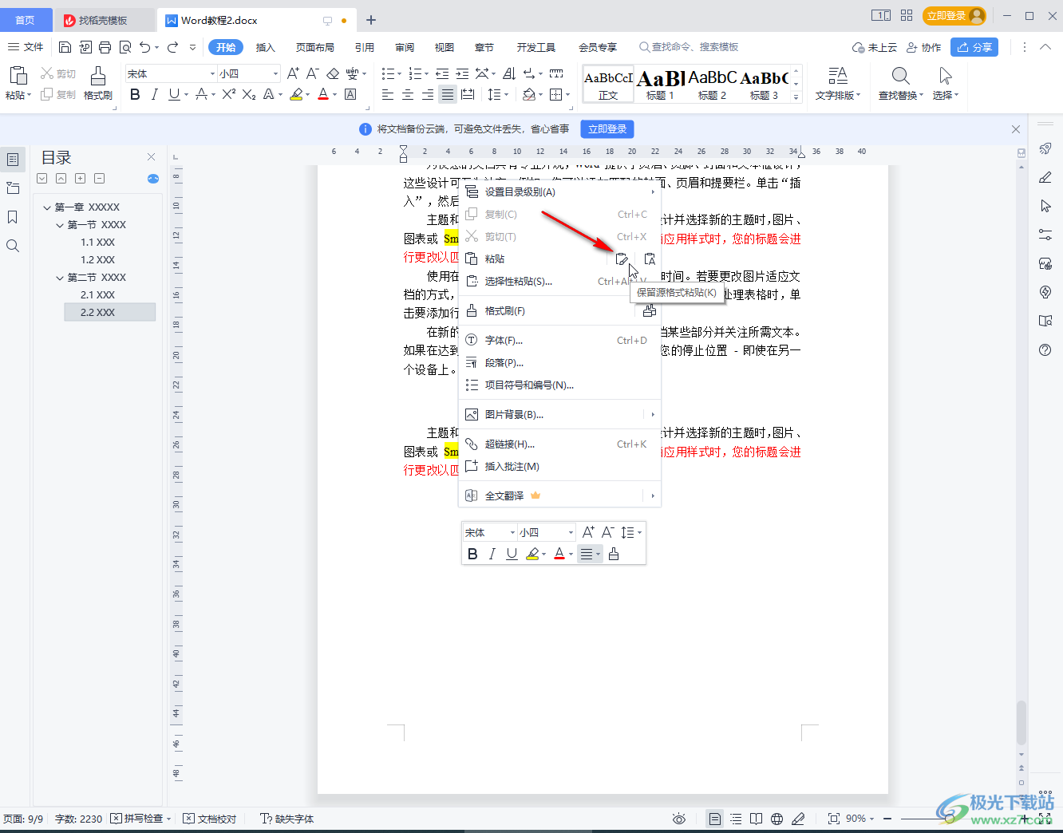Click Find and Replace magnifier icon

point(900,76)
